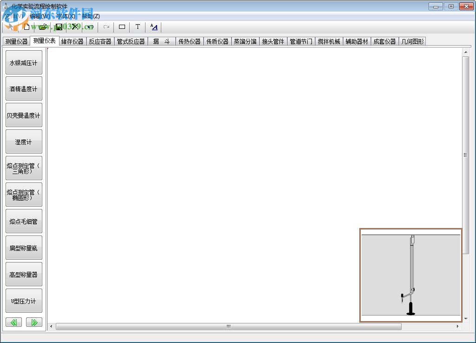Select the arrow pointer tool

11,27
